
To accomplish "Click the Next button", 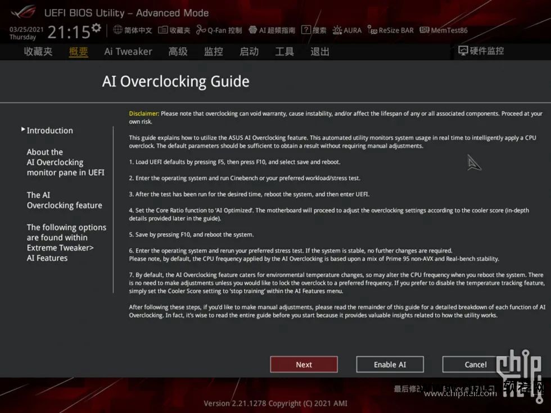I will click(304, 365).
